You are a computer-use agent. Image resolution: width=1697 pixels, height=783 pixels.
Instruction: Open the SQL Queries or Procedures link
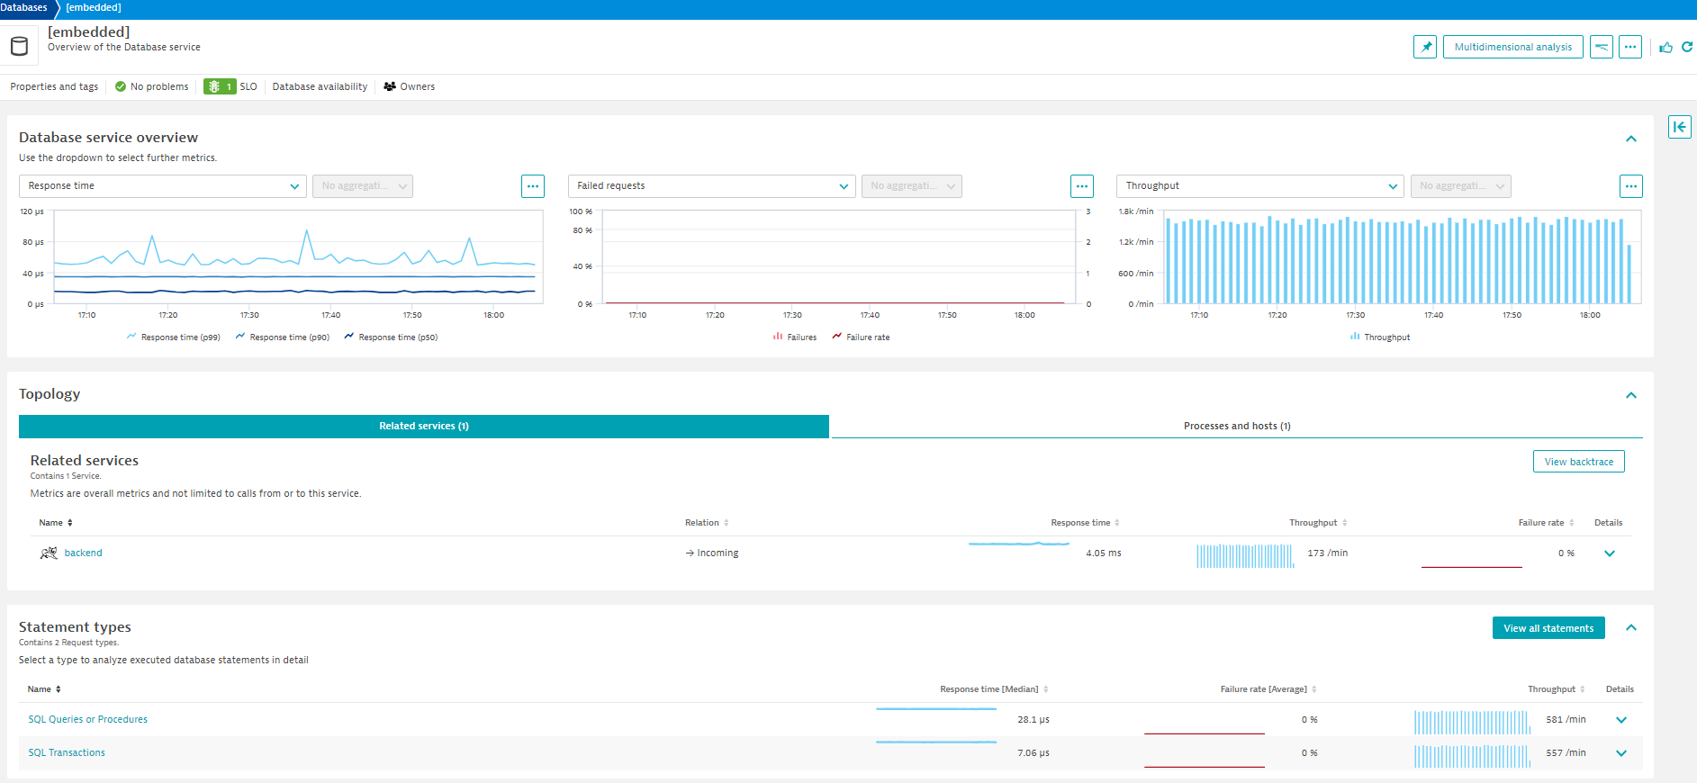pos(87,720)
